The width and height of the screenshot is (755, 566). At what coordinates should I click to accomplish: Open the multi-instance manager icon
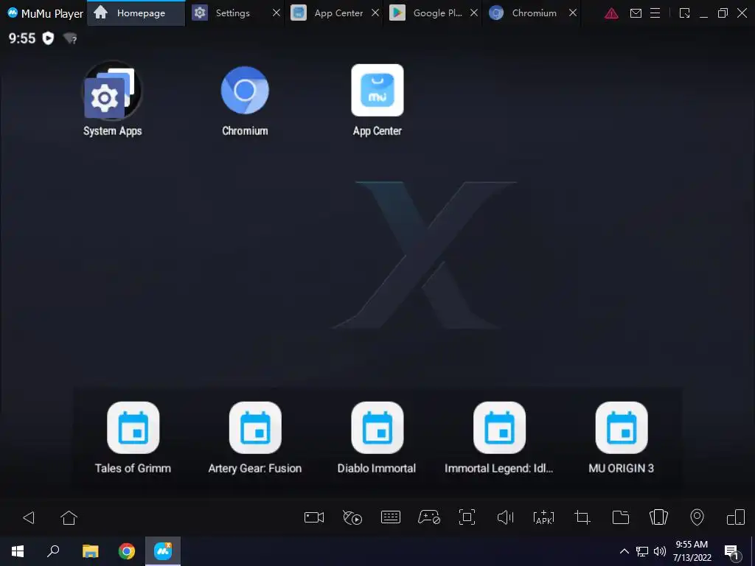point(736,517)
